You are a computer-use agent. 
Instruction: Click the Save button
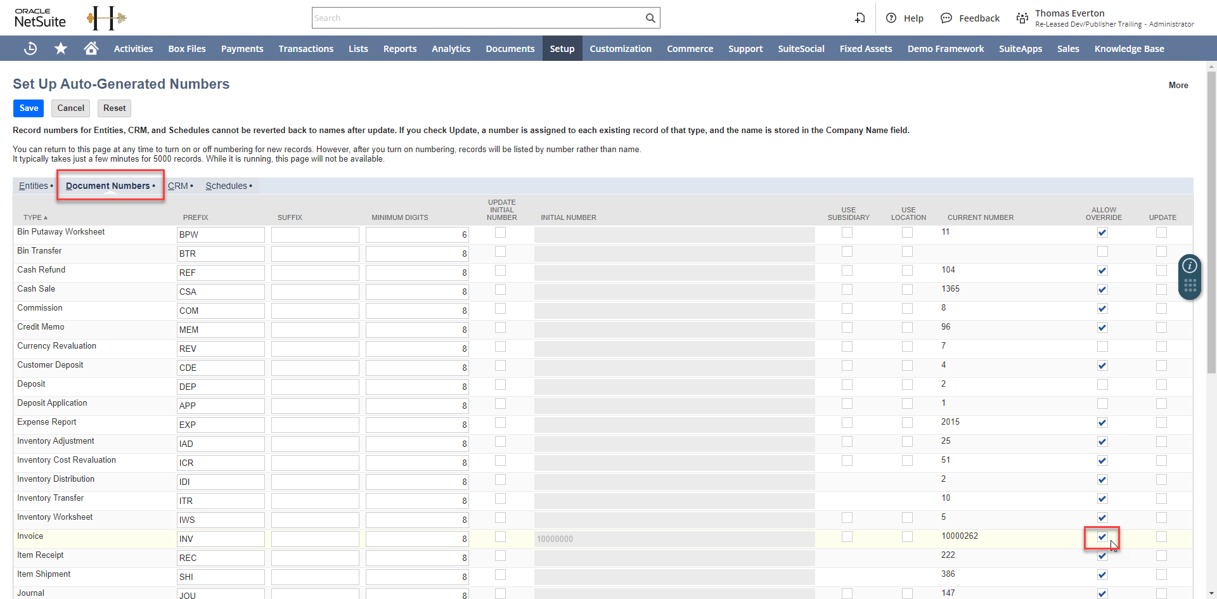pos(28,108)
